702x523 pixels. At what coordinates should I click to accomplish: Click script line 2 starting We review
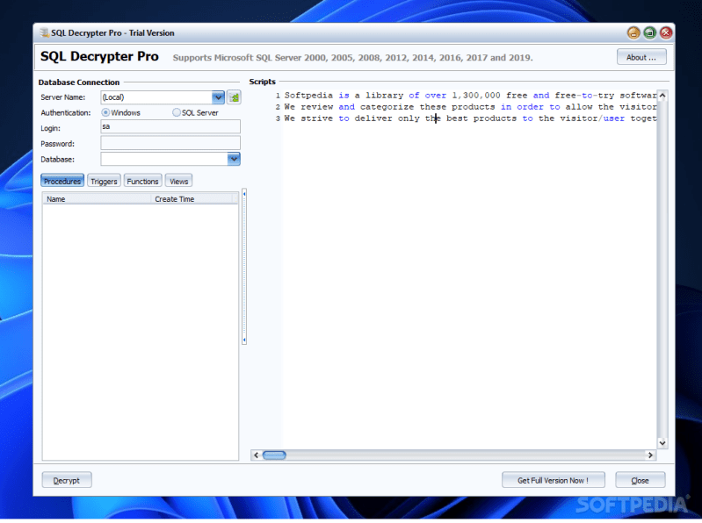(470, 107)
